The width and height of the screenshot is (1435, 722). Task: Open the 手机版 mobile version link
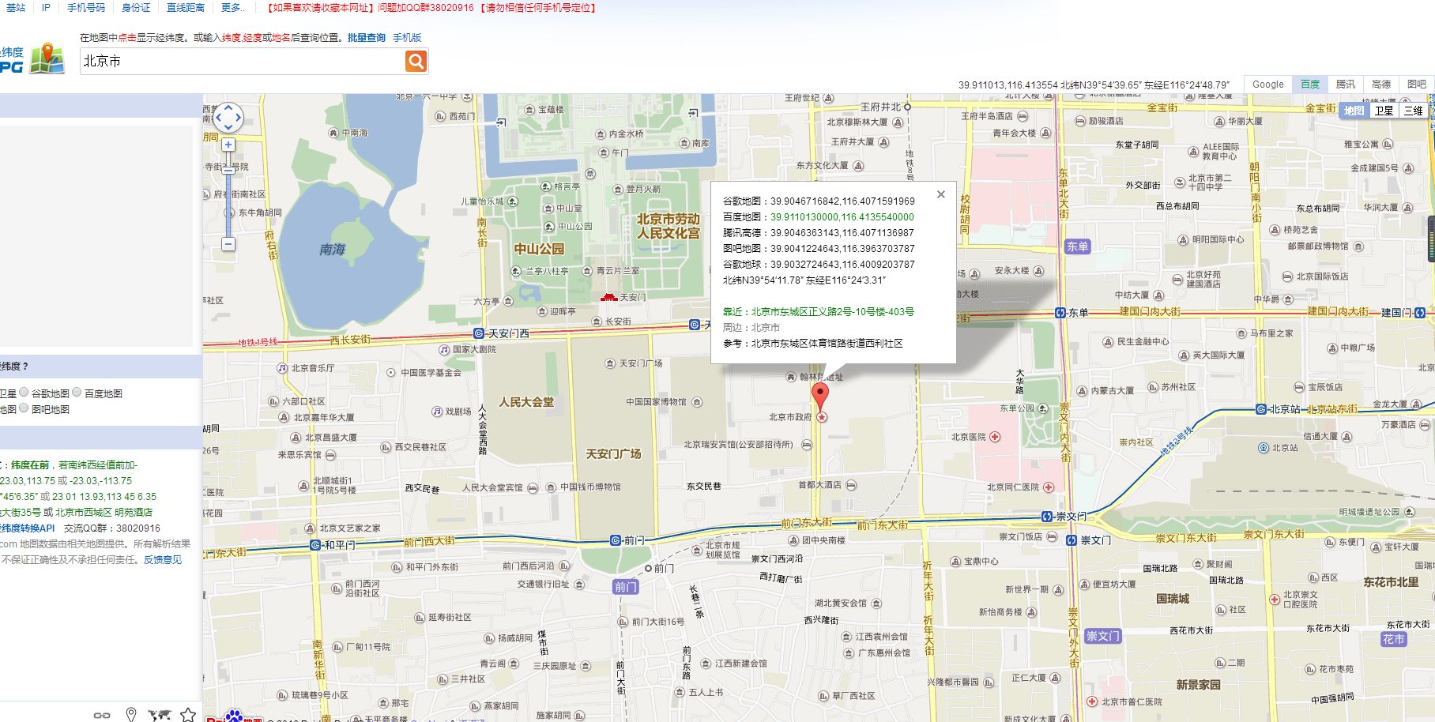[x=407, y=38]
